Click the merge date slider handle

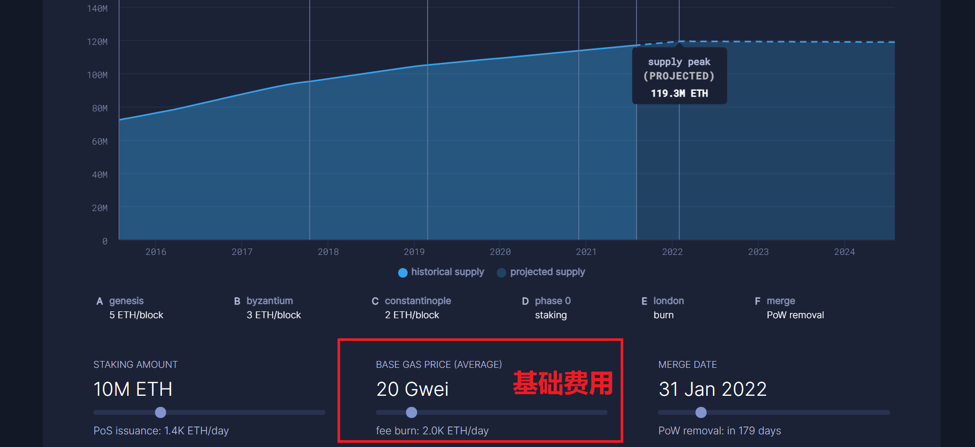(701, 412)
